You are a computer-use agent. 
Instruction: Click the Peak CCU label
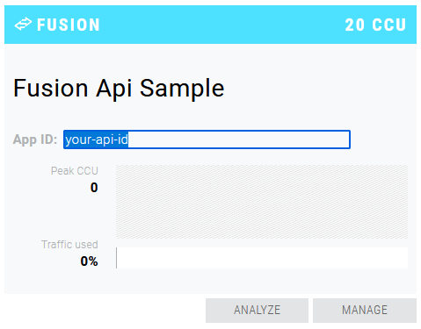tap(75, 171)
